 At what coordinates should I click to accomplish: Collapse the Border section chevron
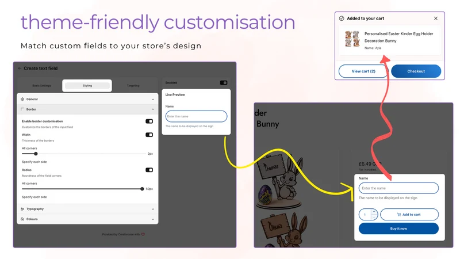(153, 109)
